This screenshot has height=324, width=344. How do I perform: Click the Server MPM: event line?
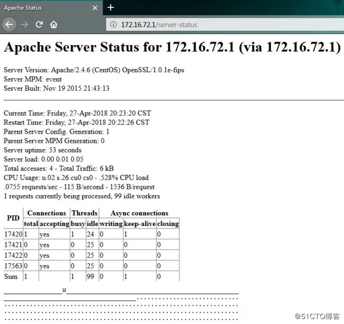tap(33, 79)
